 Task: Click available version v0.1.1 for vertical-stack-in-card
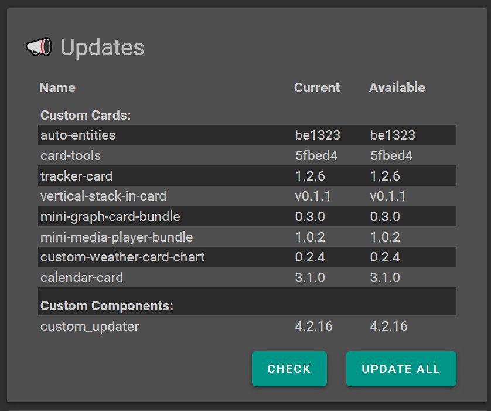(388, 196)
